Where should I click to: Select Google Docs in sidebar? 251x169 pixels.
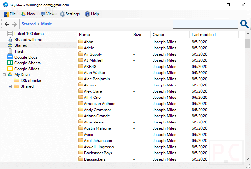point(26,57)
